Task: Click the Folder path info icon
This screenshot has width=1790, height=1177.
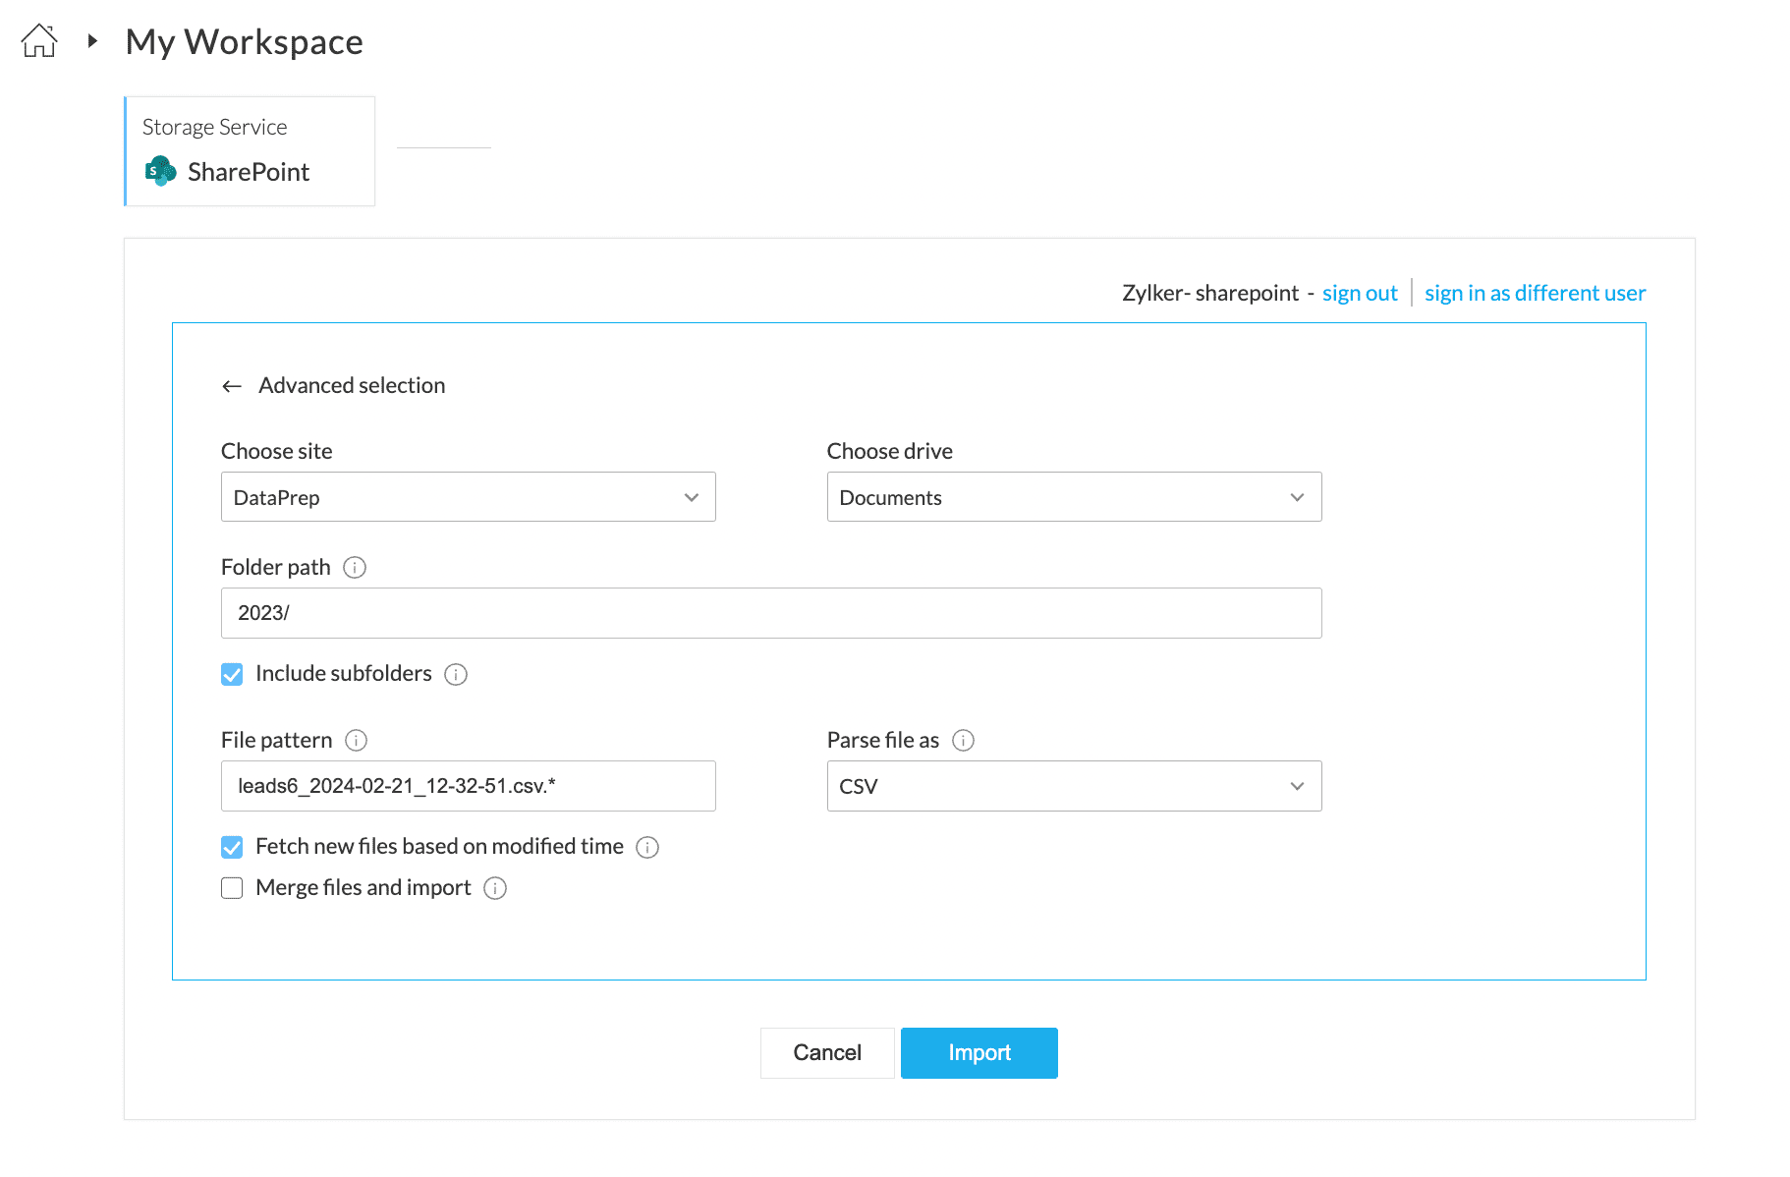Action: click(x=355, y=568)
